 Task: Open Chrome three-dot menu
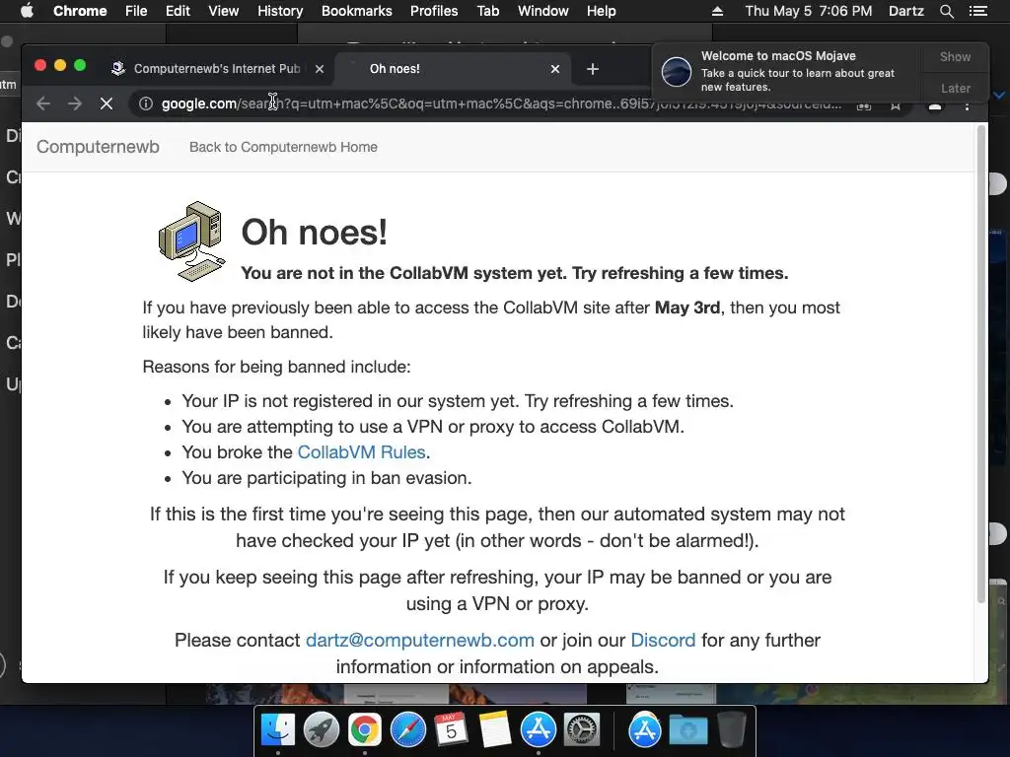[x=967, y=104]
